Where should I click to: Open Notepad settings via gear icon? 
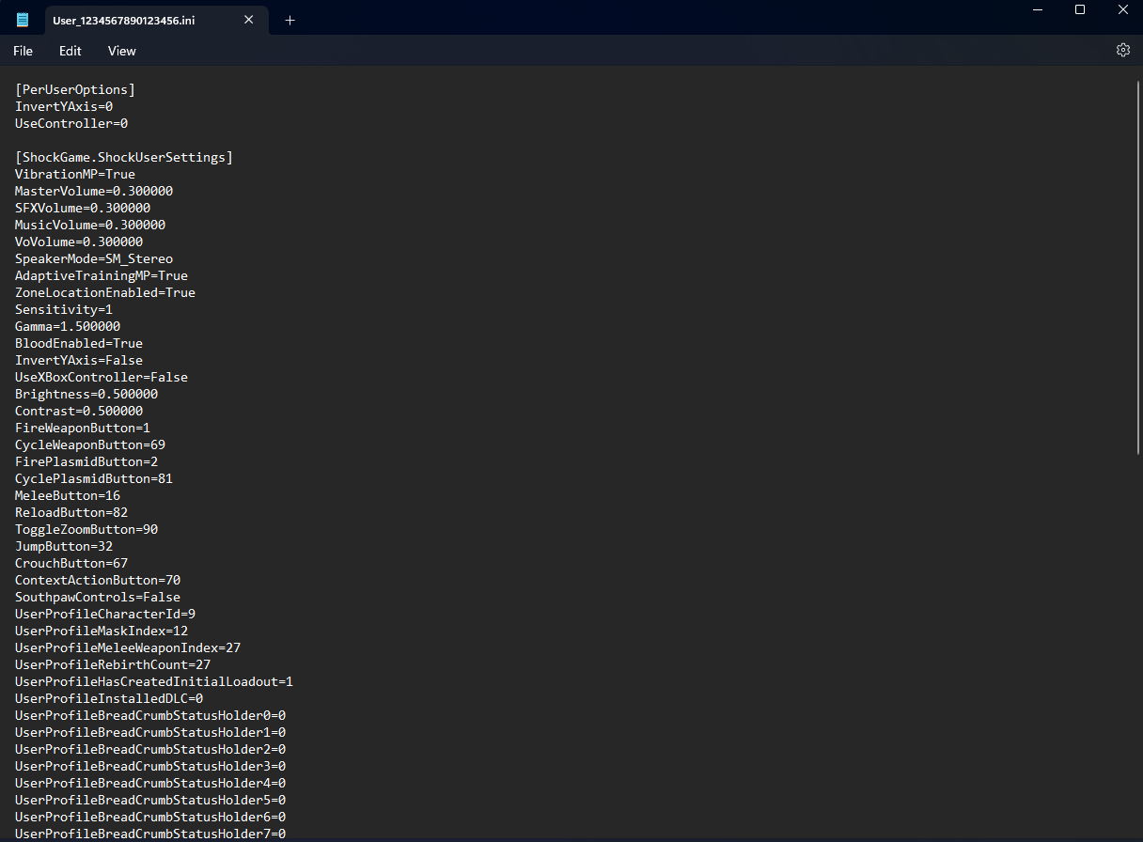tap(1123, 50)
